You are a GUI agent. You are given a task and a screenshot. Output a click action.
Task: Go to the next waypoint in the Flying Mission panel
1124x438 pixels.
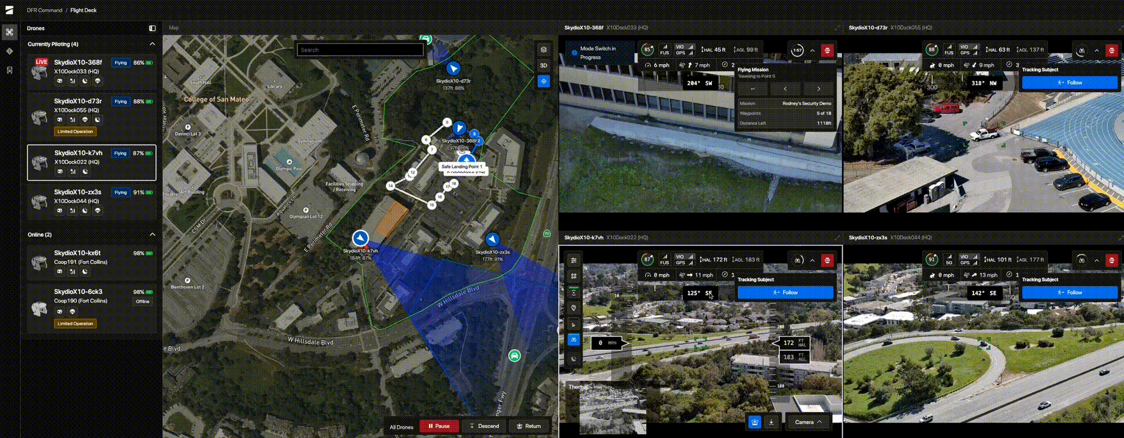818,88
